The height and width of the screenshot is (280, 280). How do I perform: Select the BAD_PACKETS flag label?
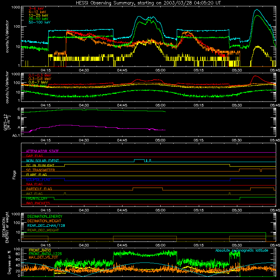click(38, 203)
